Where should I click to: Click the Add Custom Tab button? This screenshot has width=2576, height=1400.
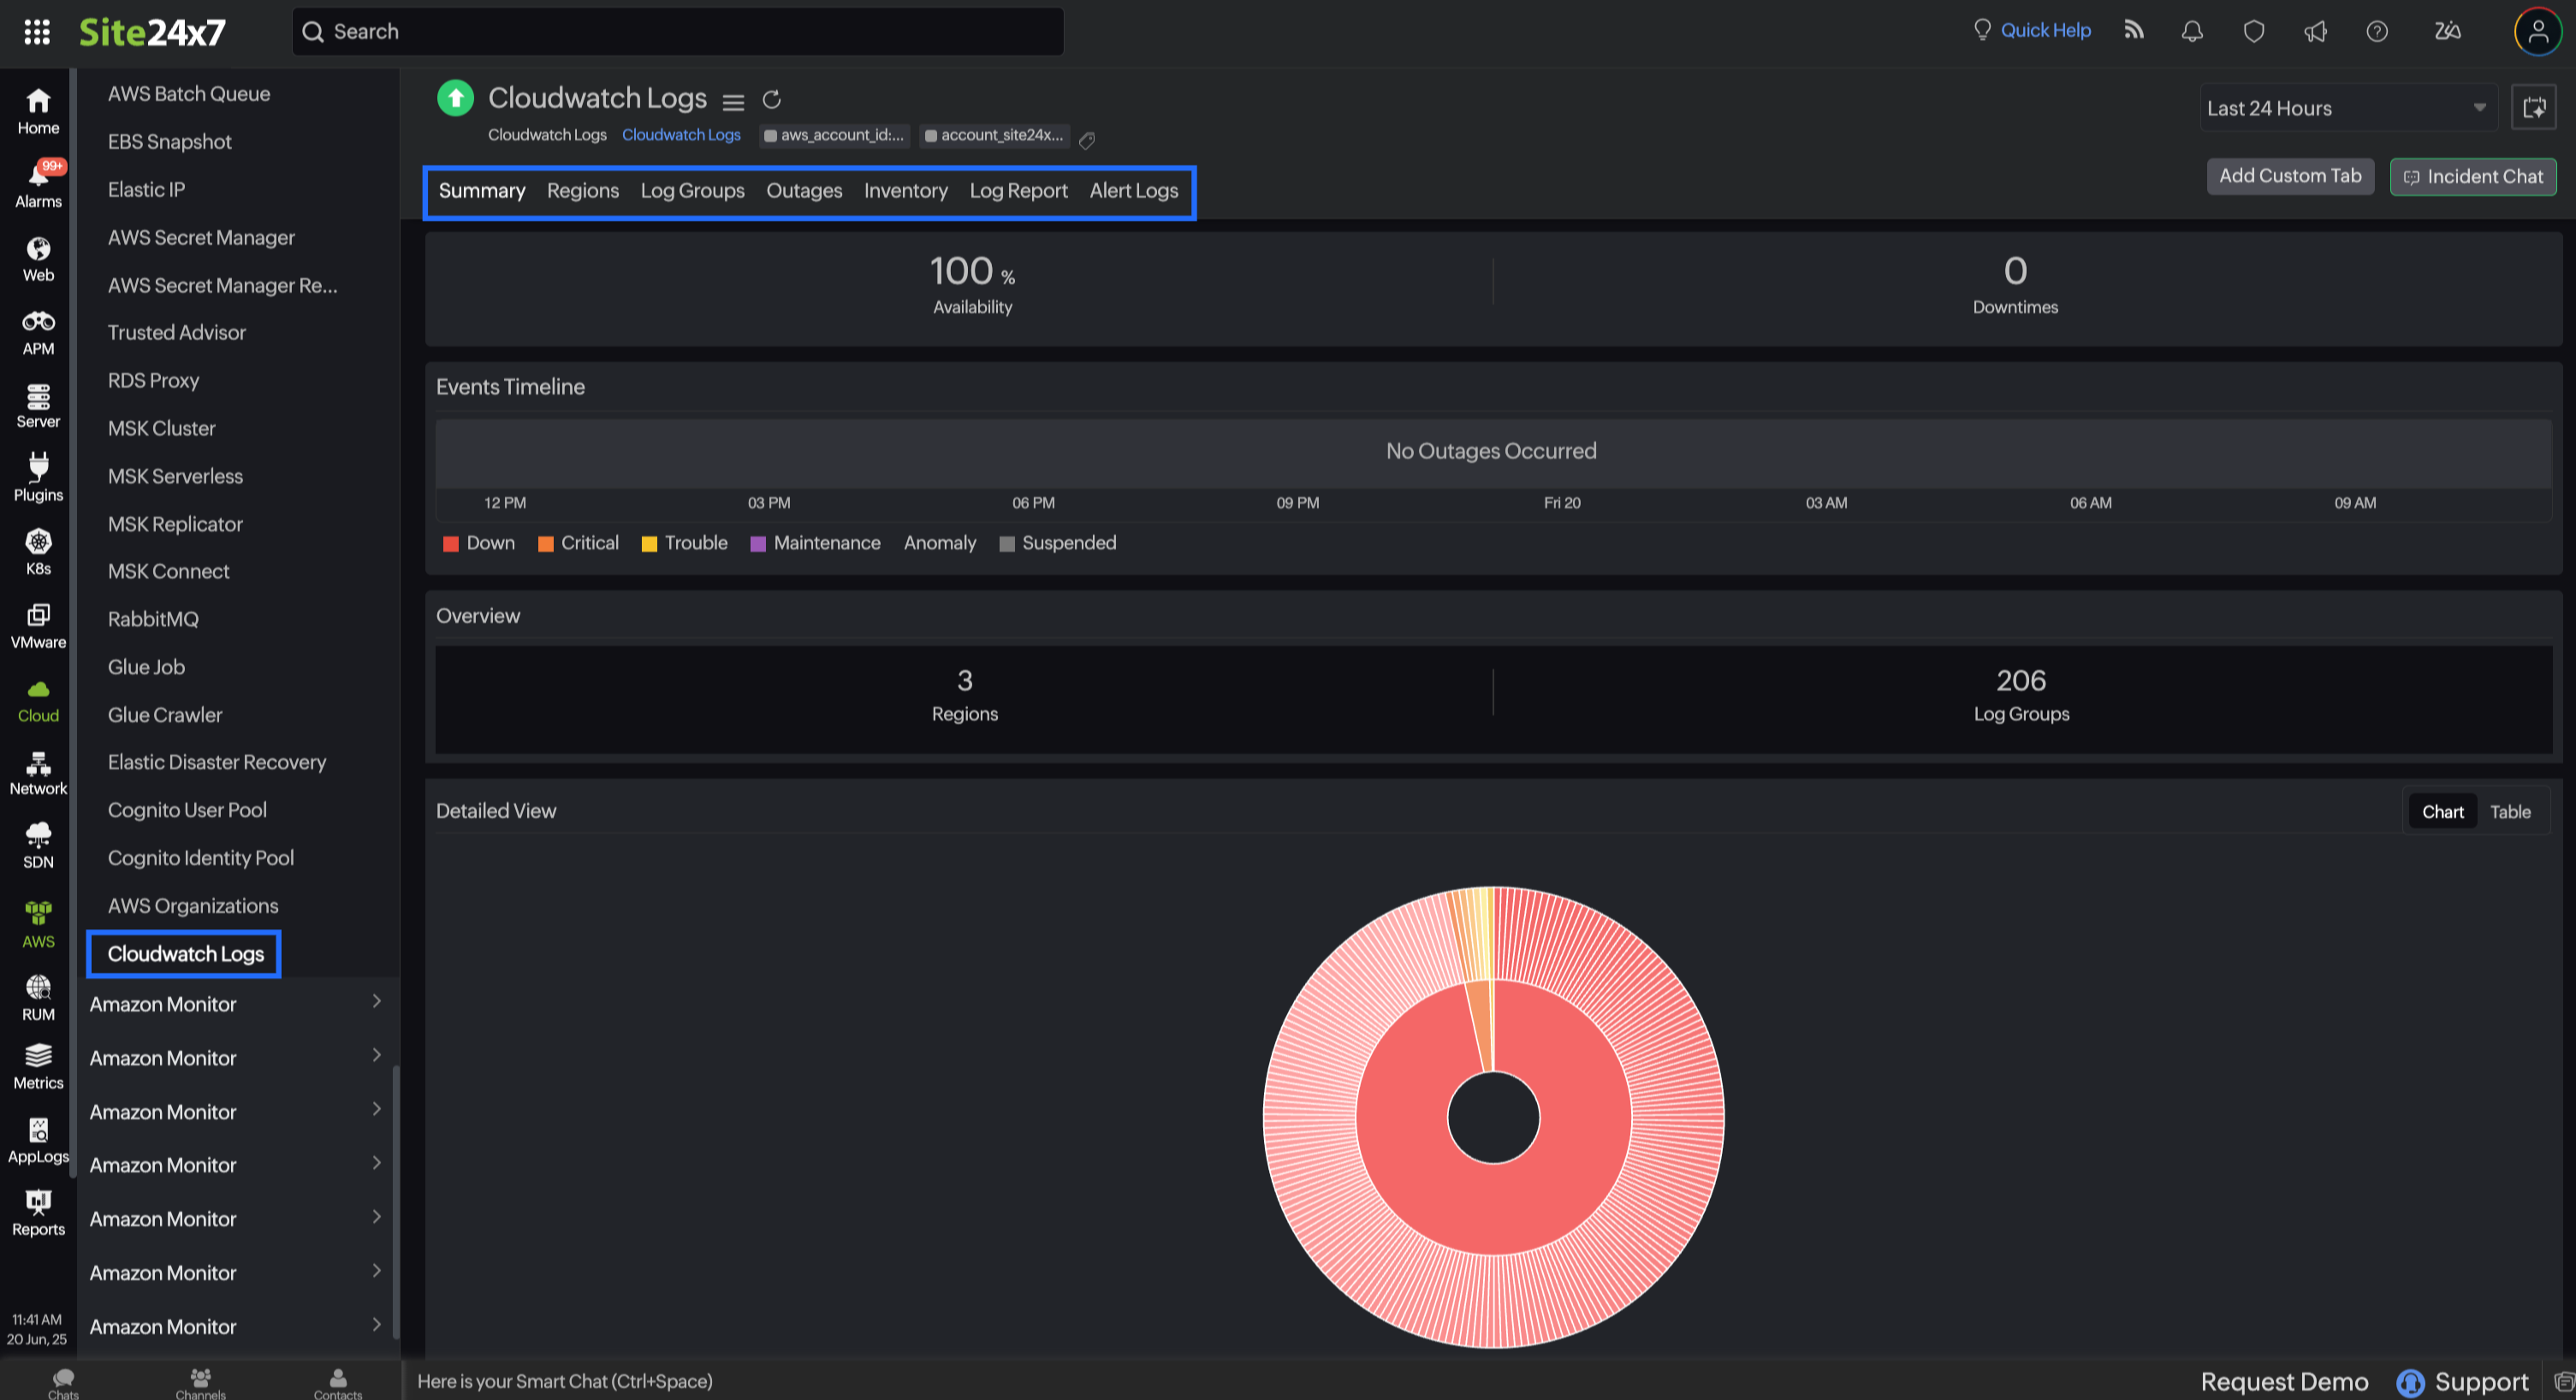pyautogui.click(x=2289, y=176)
